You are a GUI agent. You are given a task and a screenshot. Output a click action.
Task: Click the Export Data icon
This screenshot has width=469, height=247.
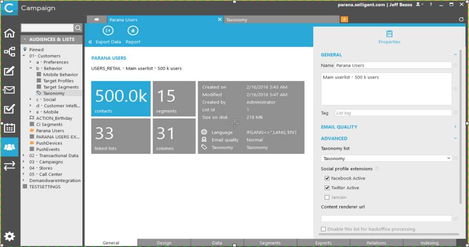(108, 31)
